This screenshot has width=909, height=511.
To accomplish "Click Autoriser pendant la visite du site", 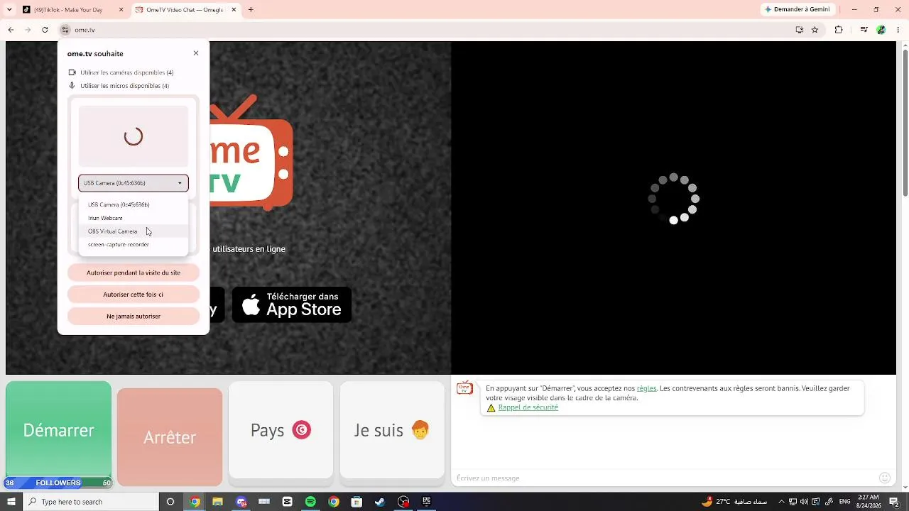I will 134,273.
